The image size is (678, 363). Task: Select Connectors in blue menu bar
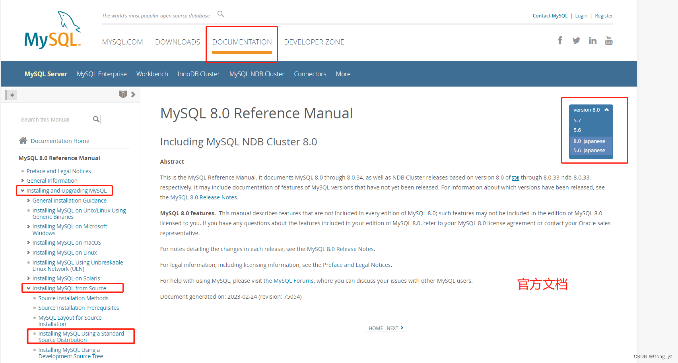point(310,74)
